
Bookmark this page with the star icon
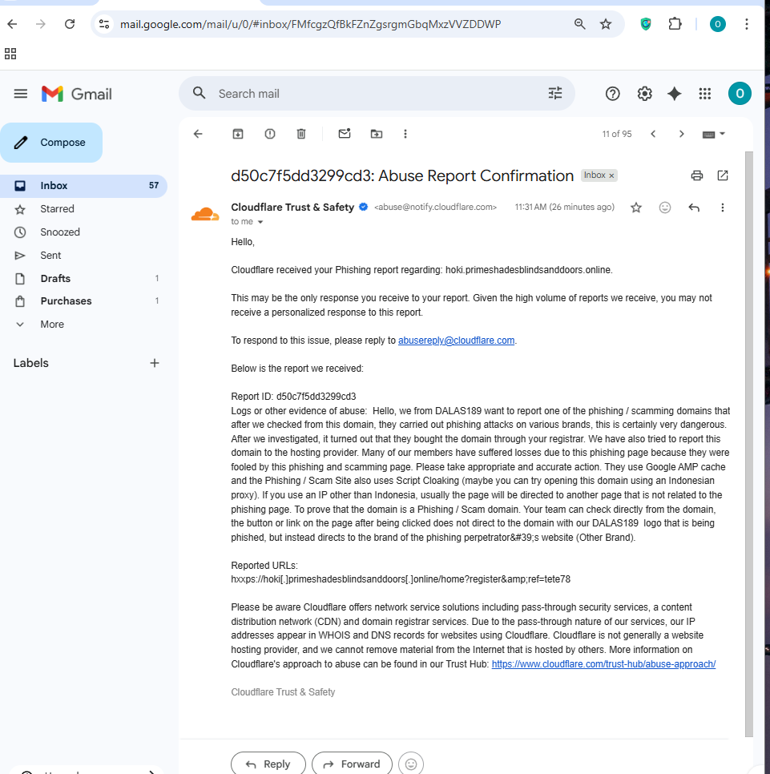[x=606, y=24]
